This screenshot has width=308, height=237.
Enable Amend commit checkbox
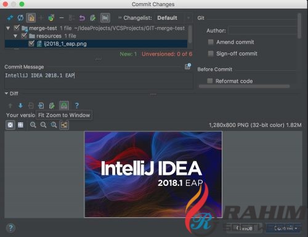[x=211, y=42]
